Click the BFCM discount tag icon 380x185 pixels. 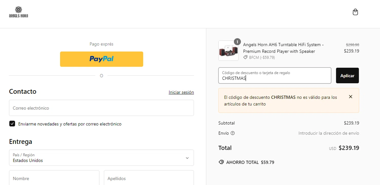245,58
